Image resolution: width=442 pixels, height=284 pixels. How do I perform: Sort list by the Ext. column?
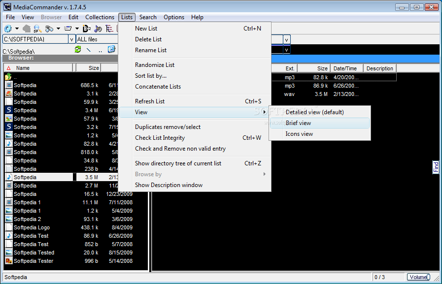284,68
